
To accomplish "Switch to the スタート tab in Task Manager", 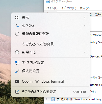I will (x=98, y=14).
